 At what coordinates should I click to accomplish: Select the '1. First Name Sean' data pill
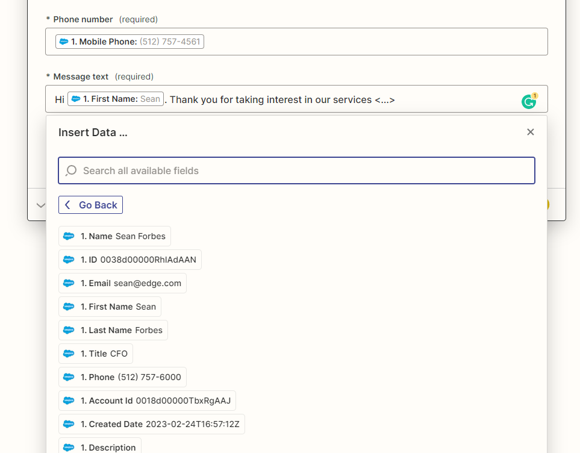(110, 307)
